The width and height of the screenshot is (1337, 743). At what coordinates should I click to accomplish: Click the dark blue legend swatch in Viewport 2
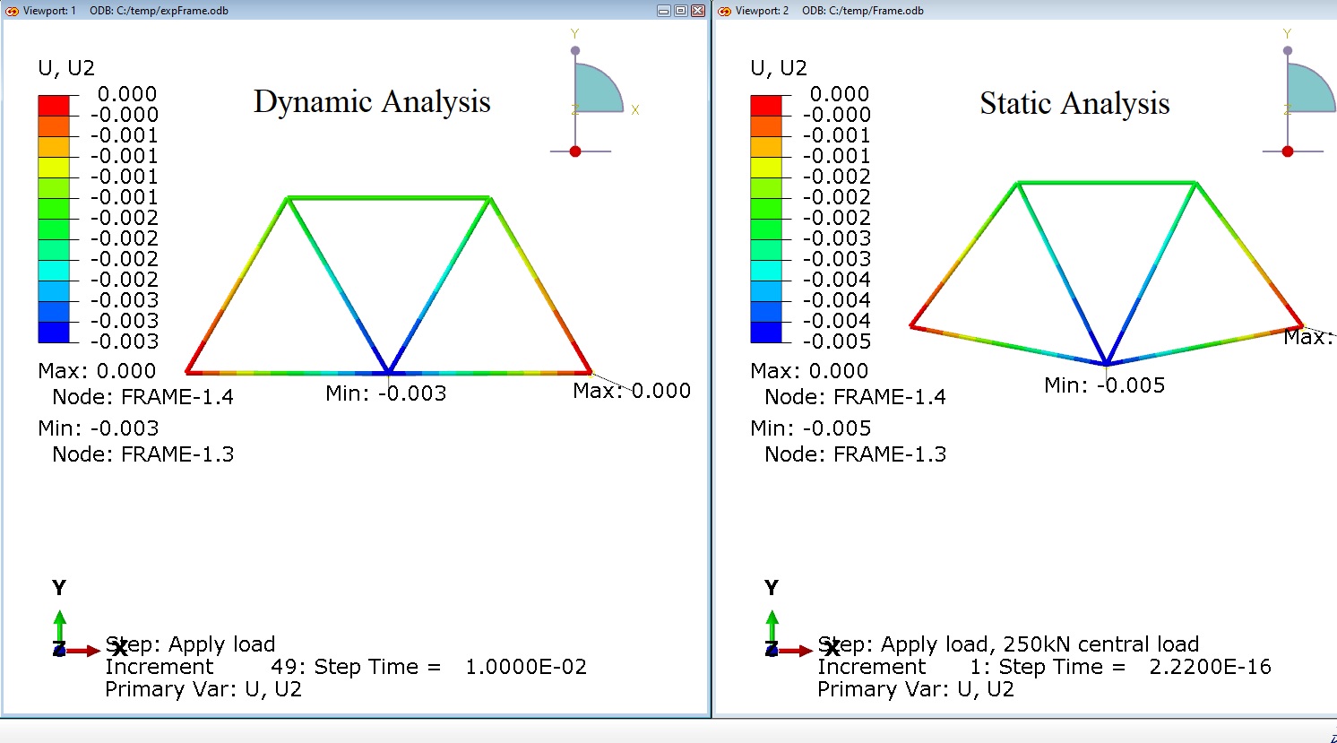pos(766,332)
